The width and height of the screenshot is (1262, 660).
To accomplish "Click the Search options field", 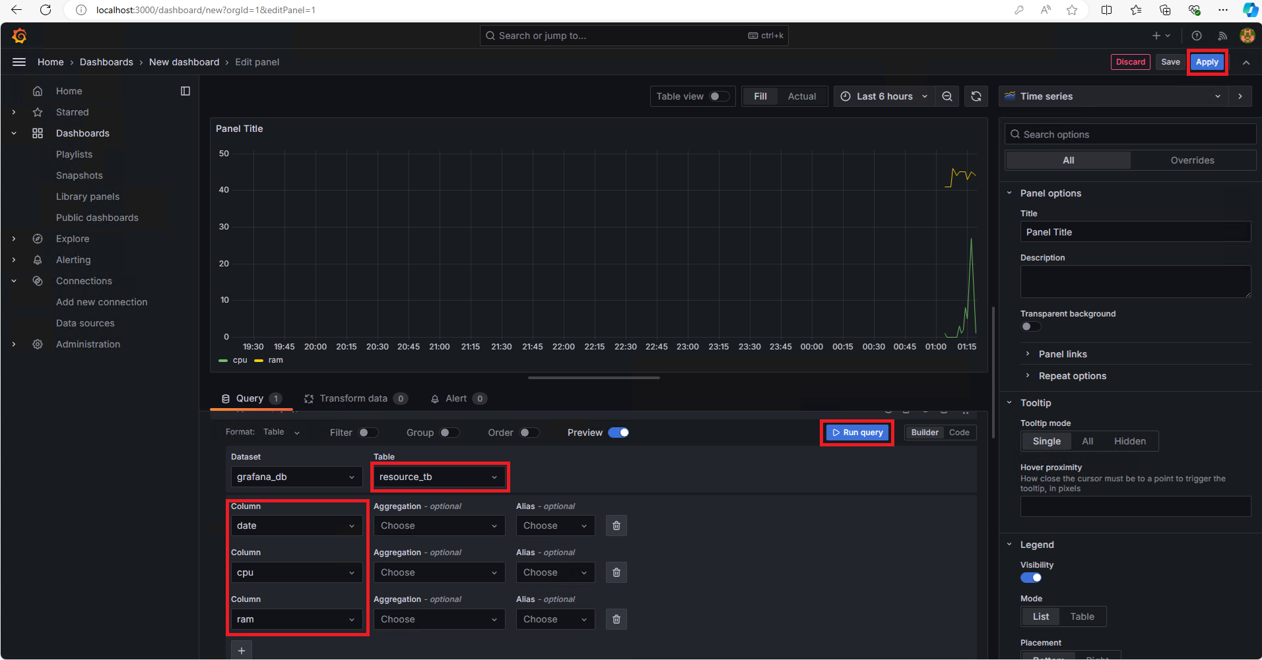I will point(1130,135).
